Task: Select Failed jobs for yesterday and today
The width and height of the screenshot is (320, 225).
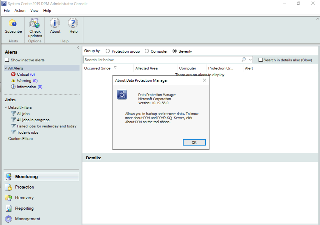Action: tap(47, 126)
